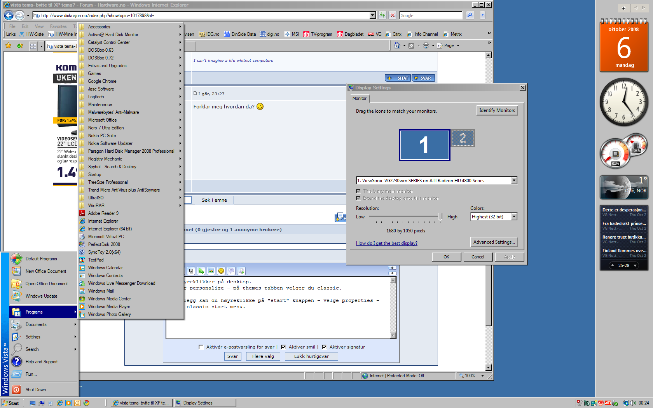
Task: Select monitor 1 thumbnail in Display Settings
Action: pos(424,145)
